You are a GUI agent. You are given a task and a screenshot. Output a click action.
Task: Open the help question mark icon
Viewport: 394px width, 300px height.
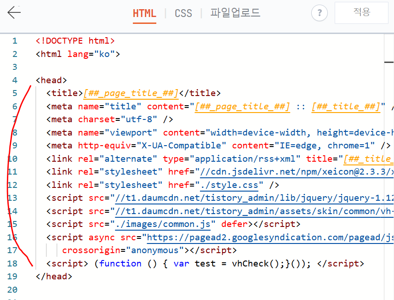pos(320,13)
